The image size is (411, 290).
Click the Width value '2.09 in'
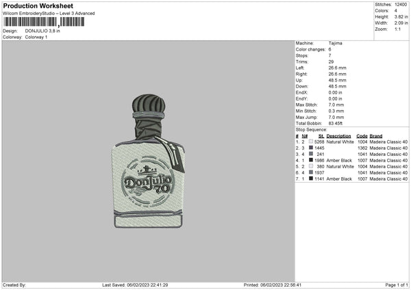pyautogui.click(x=401, y=23)
